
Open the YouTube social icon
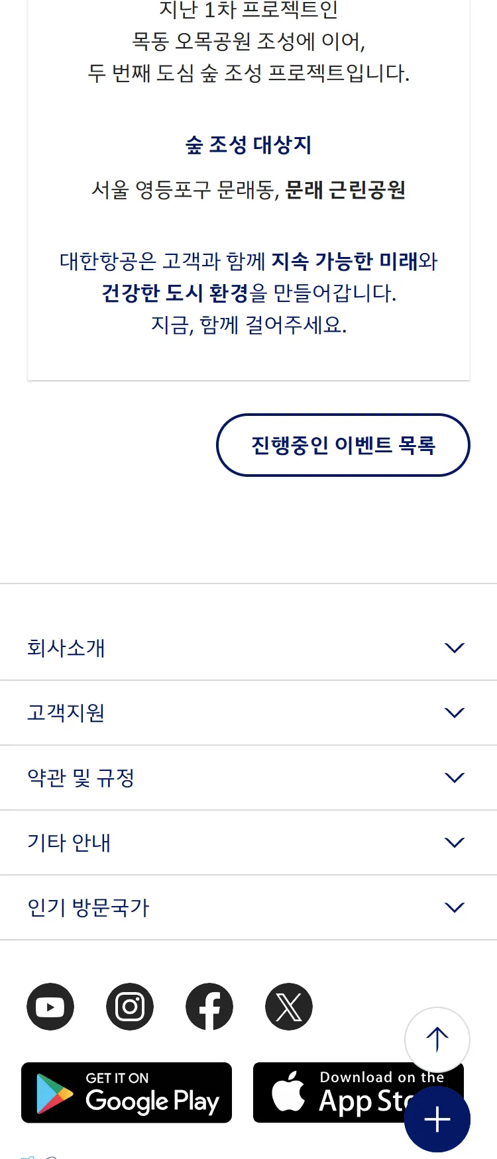pos(50,1007)
